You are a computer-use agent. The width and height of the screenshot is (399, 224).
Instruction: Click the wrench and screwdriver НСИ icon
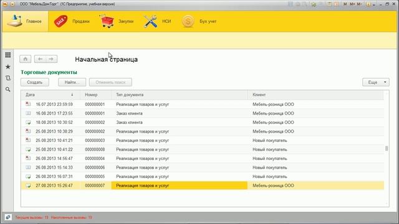coord(151,21)
